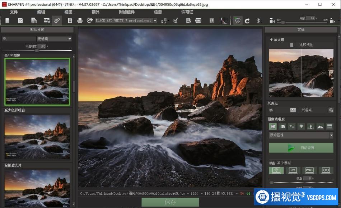Select the basic 减少模糊 laptop mode
Viewport: 341px width, 208px height.
tap(276, 170)
